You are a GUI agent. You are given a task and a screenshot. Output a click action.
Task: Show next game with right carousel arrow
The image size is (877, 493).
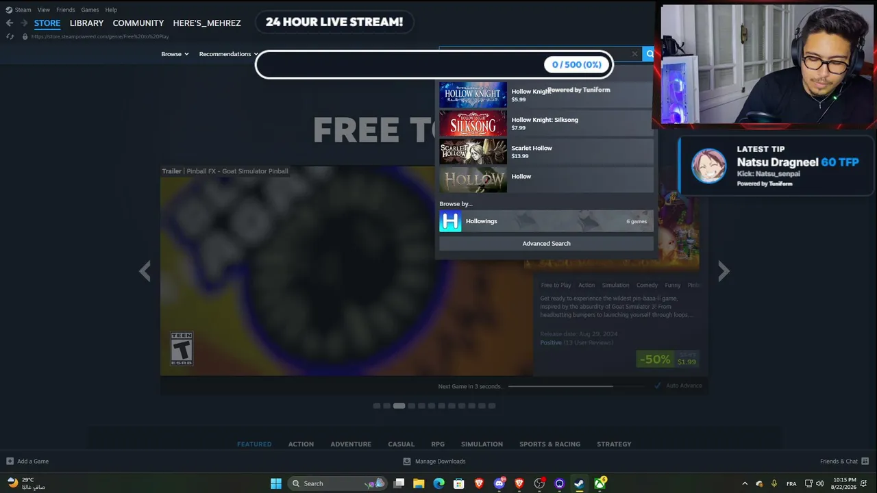click(x=724, y=271)
